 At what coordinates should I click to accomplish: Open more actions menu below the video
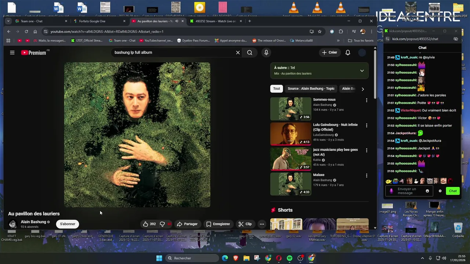262,224
